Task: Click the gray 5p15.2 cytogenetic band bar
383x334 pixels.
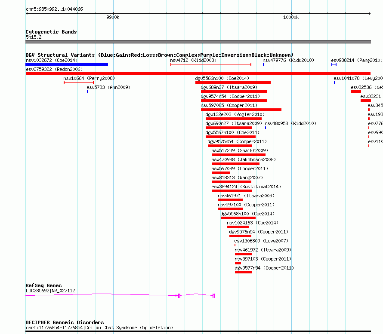Action: coord(198,42)
